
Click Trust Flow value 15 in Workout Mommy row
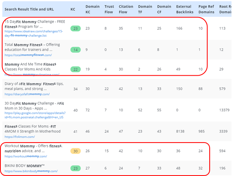pyautogui.click(x=107, y=151)
